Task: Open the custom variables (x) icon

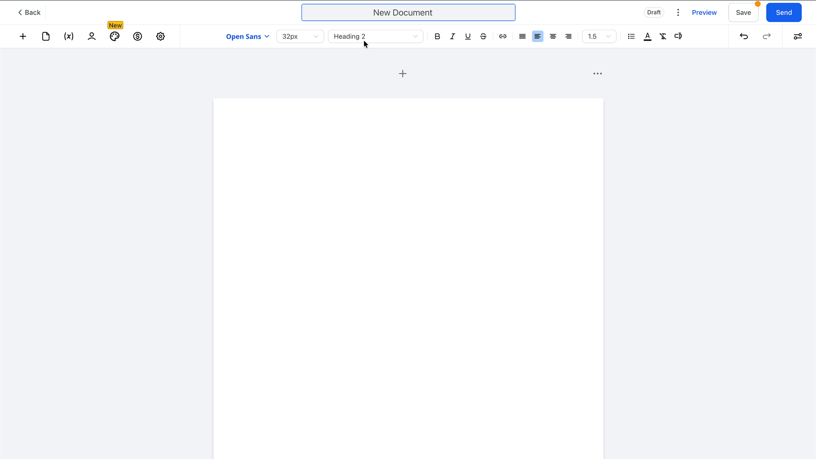Action: coord(69,36)
